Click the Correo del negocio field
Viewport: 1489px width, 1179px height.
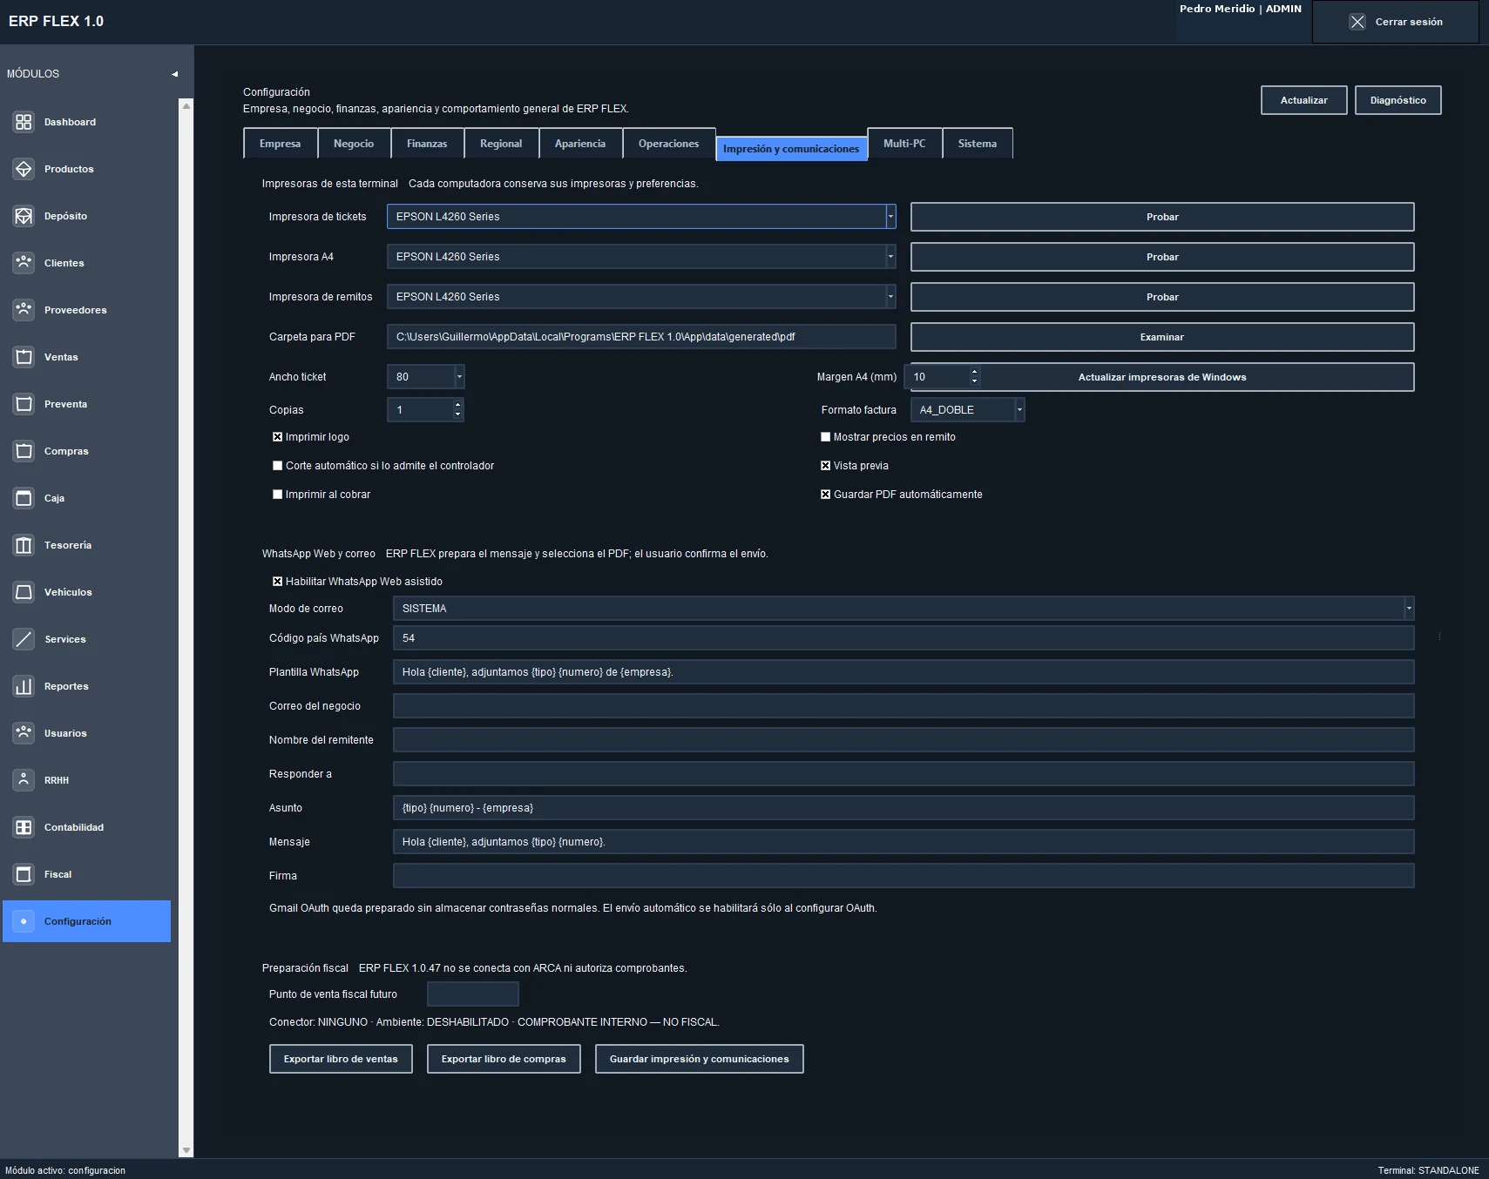coord(904,706)
